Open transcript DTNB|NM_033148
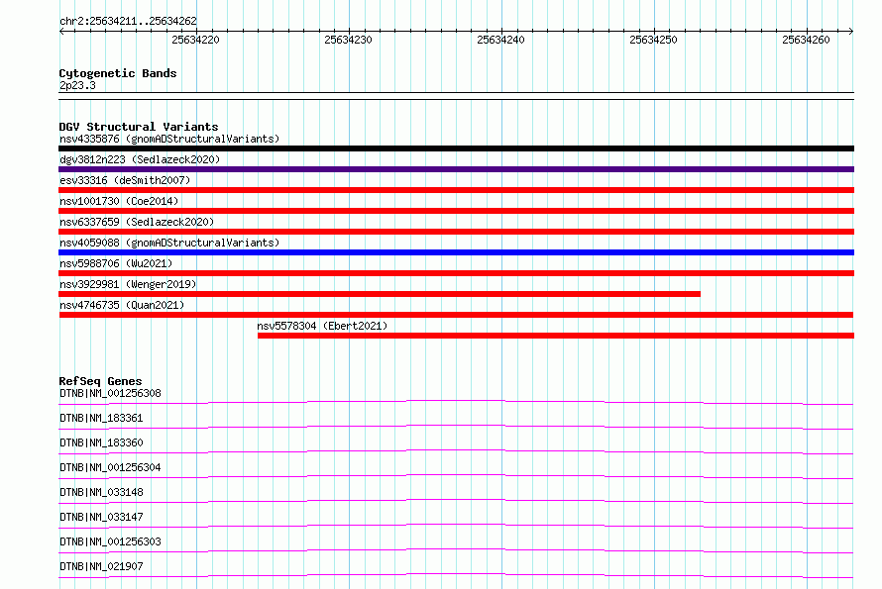 point(101,492)
